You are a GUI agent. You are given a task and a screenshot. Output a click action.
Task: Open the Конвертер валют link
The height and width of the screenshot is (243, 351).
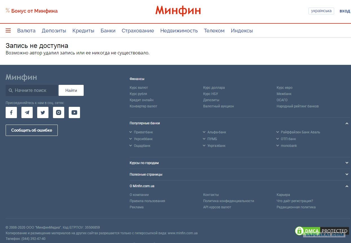pos(143,106)
